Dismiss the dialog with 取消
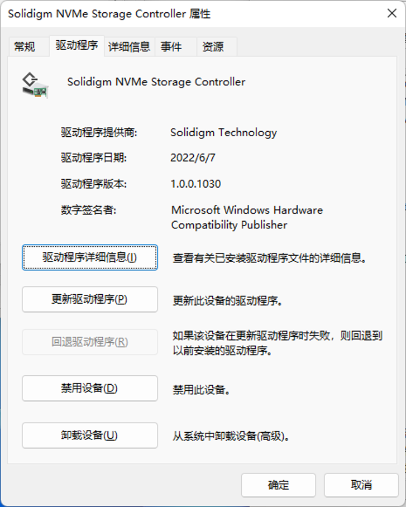 click(361, 485)
